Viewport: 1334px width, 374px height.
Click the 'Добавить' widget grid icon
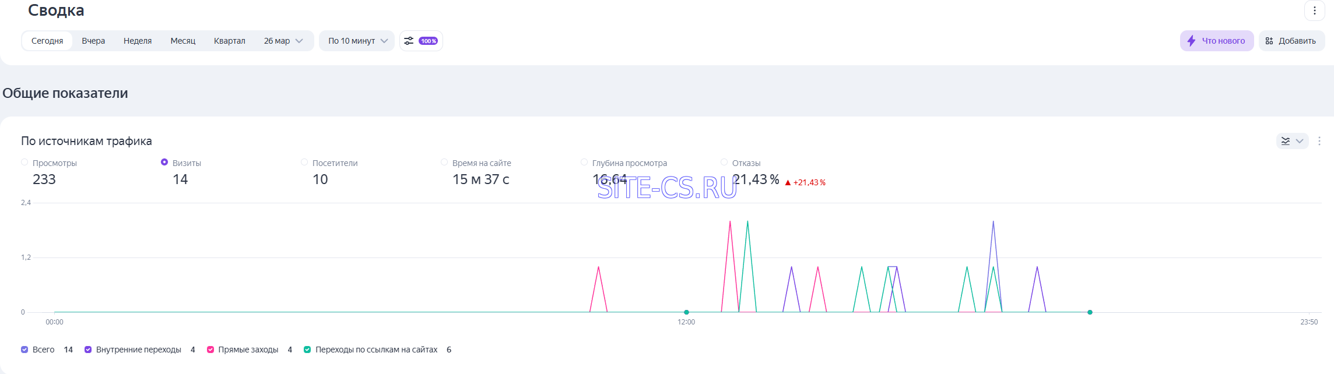point(1269,41)
